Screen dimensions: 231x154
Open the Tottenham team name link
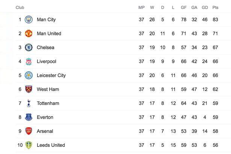[48, 103]
